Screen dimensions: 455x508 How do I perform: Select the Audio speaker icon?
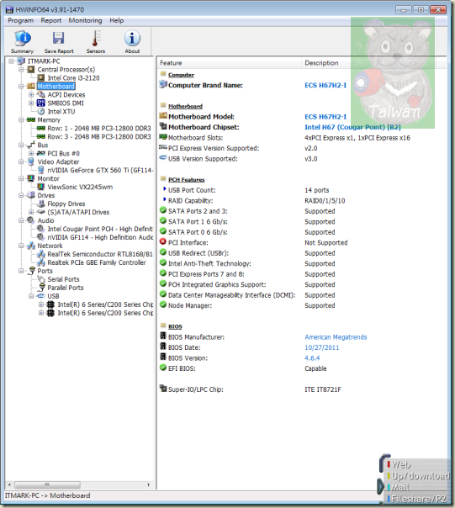(31, 220)
